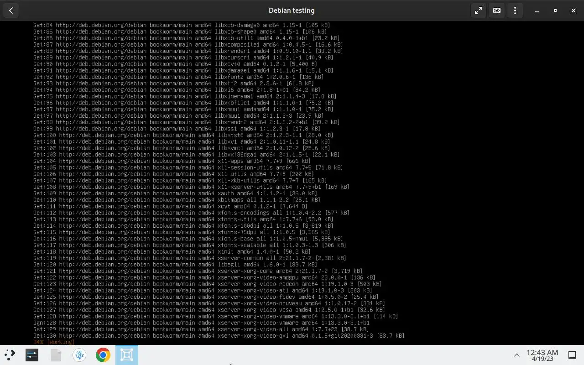Maximize the Debian testing window
This screenshot has width=584, height=365.
[555, 10]
